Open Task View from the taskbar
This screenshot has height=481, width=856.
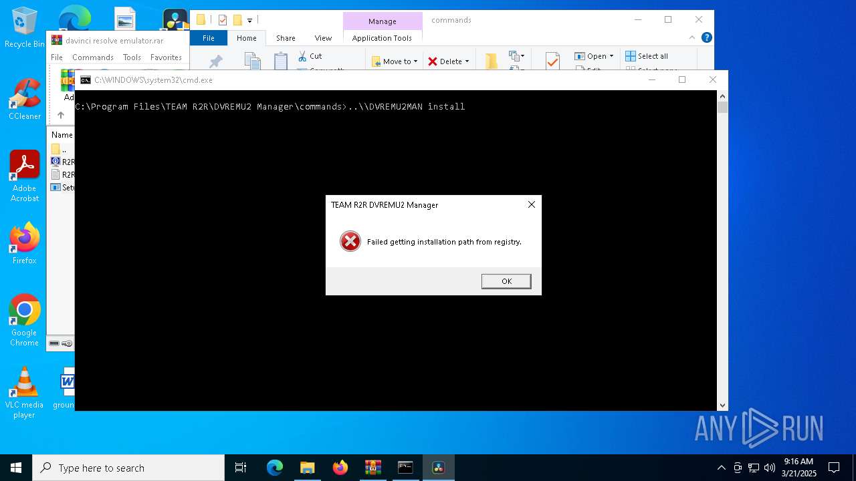(x=241, y=468)
